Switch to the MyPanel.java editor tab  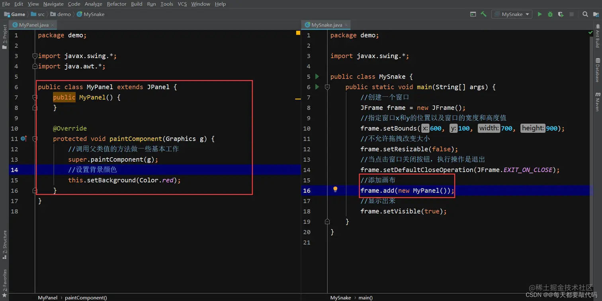tap(33, 25)
